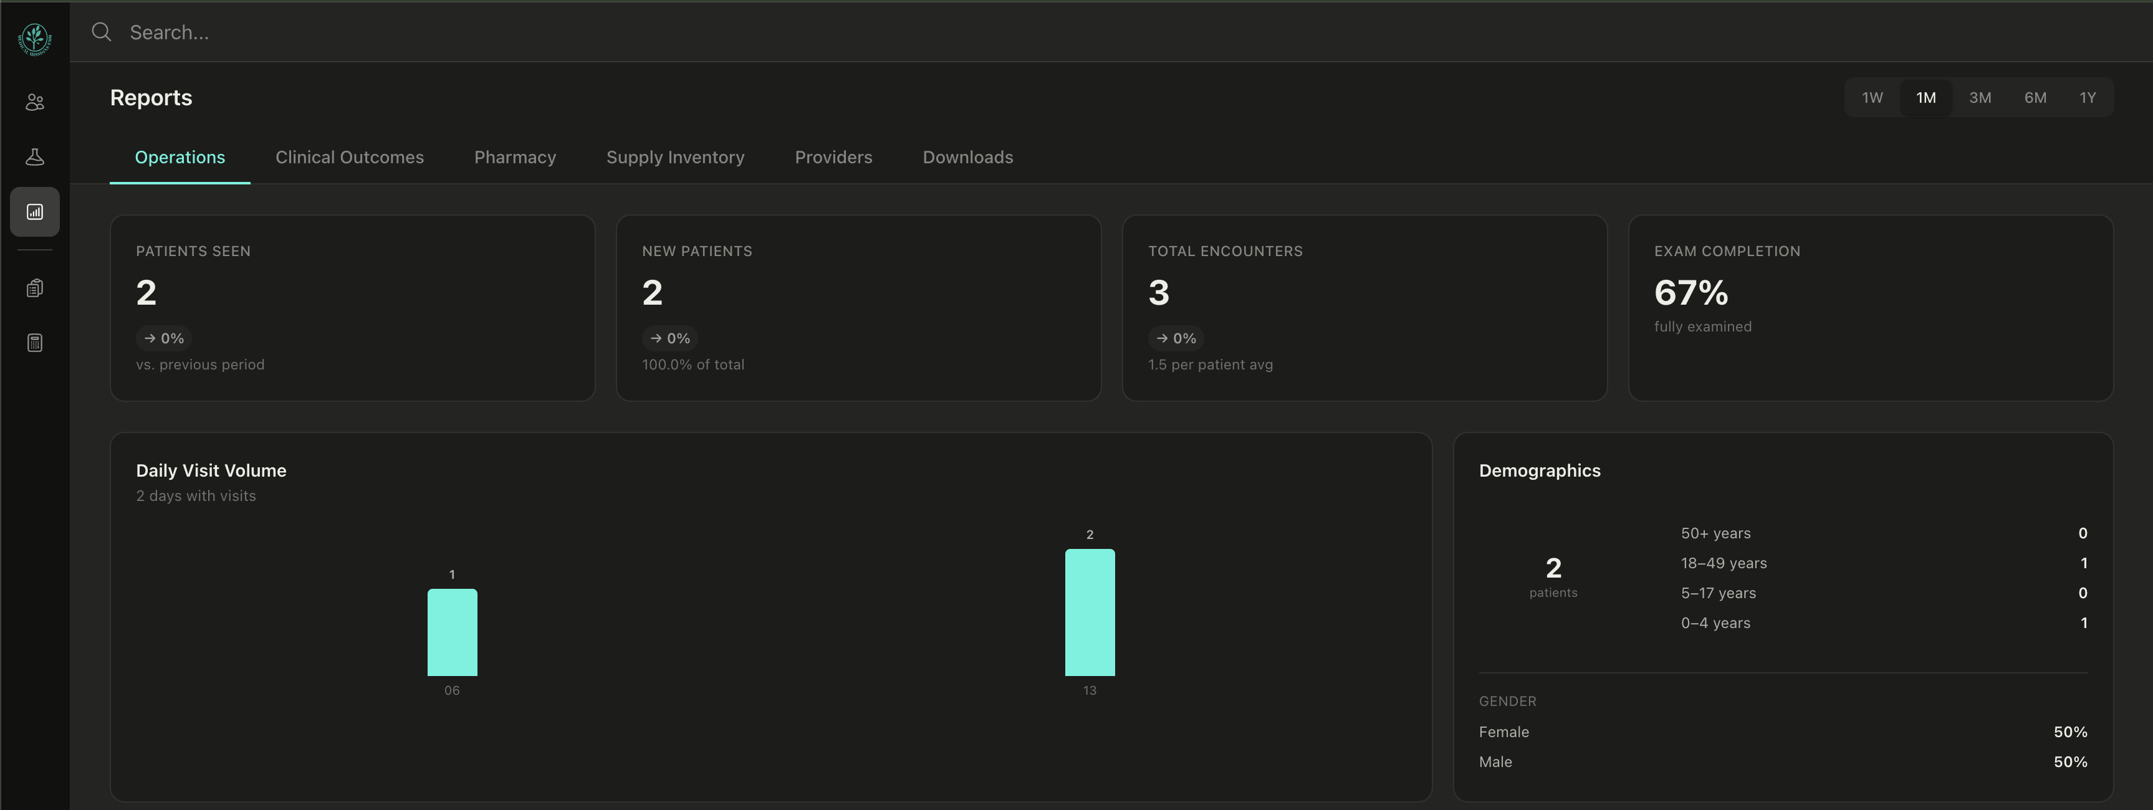Go to the Downloads tab

click(968, 157)
